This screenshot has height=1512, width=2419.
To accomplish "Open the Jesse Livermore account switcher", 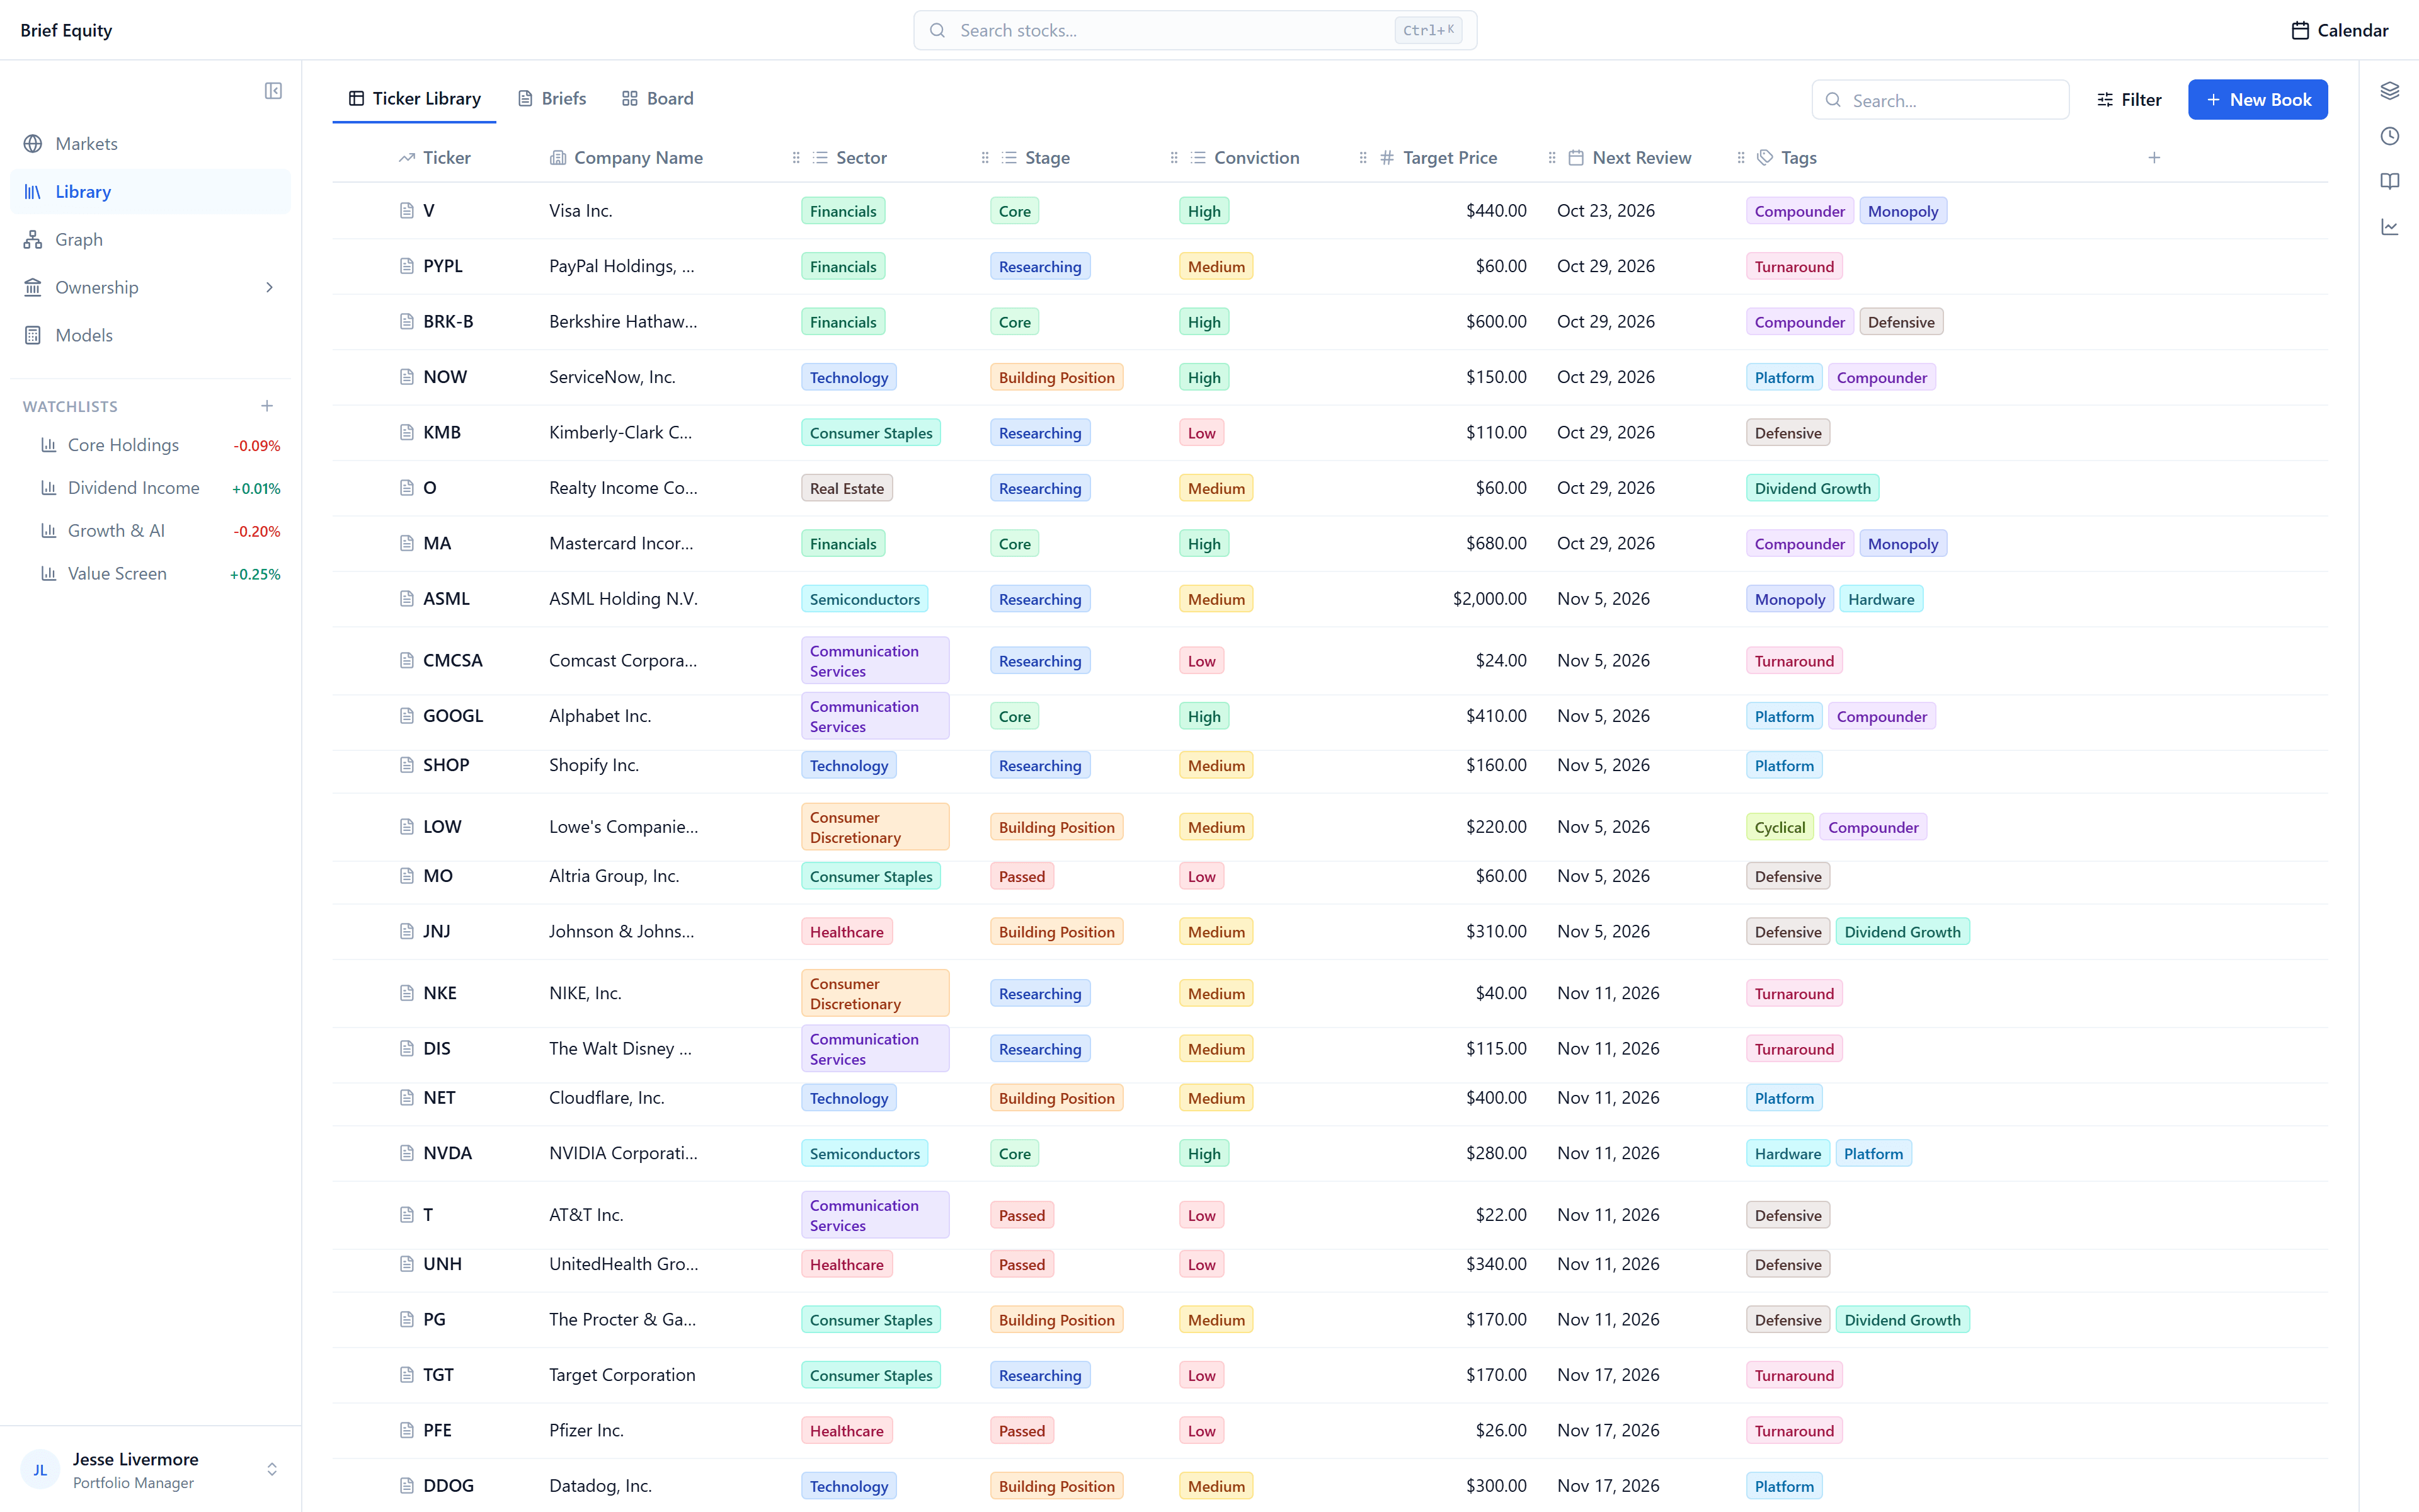I will 150,1469.
